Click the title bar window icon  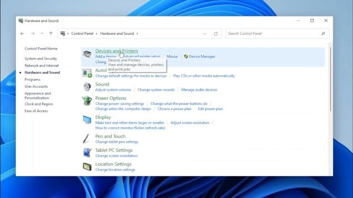click(x=21, y=21)
